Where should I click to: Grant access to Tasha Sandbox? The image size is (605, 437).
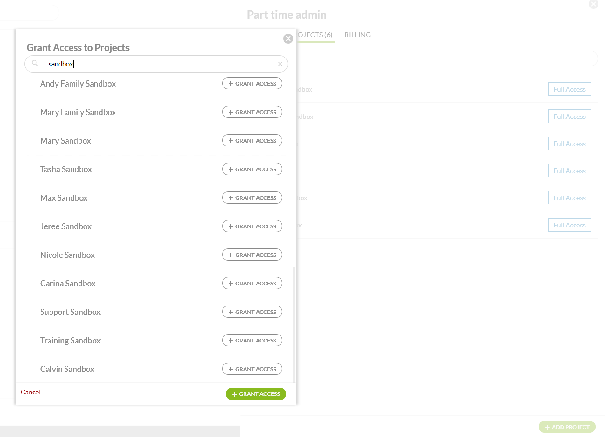[x=252, y=169]
